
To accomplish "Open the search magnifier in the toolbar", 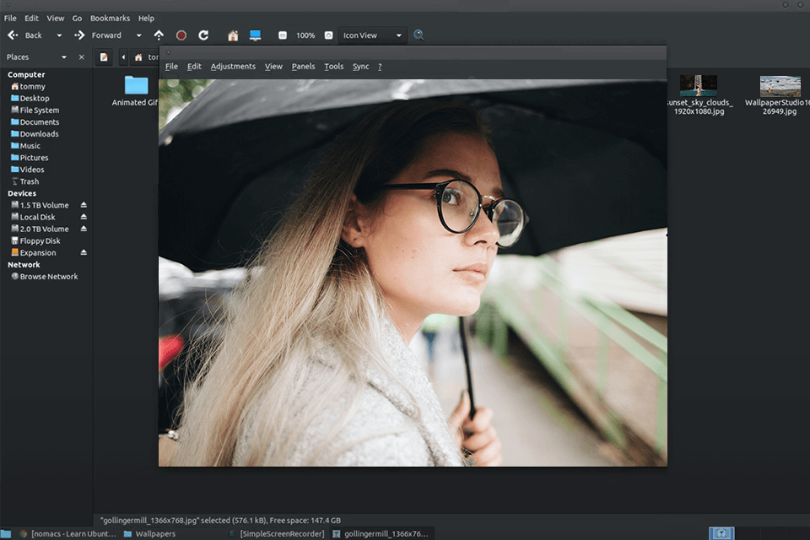I will click(418, 35).
